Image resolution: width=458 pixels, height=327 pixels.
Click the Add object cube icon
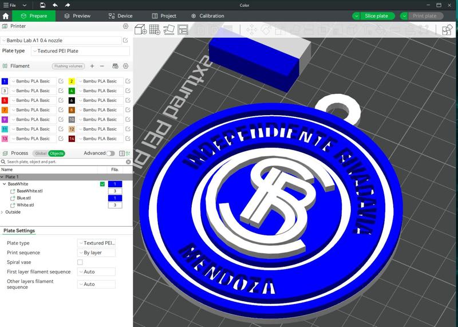(x=140, y=30)
